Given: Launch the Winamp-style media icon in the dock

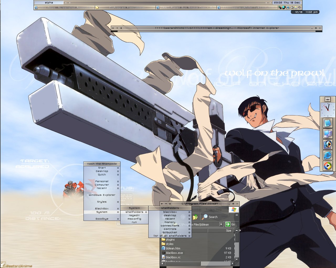Looking at the screenshot, I should point(327,144).
